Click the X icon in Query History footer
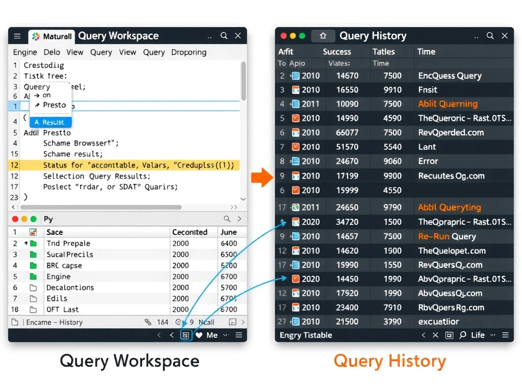 click(x=435, y=335)
